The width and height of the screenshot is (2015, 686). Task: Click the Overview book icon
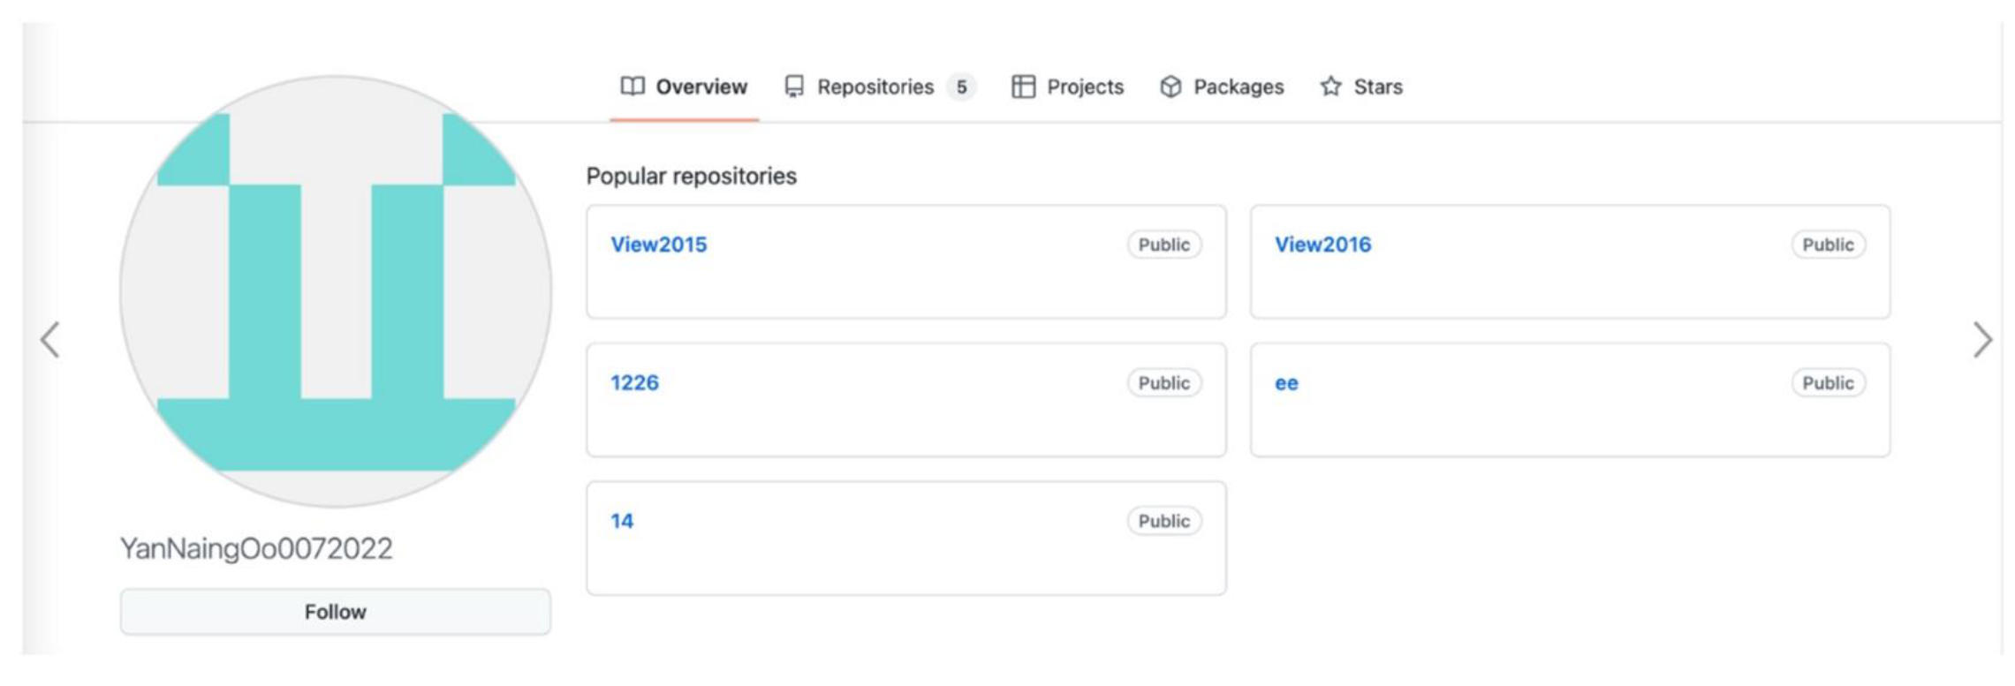click(x=632, y=87)
